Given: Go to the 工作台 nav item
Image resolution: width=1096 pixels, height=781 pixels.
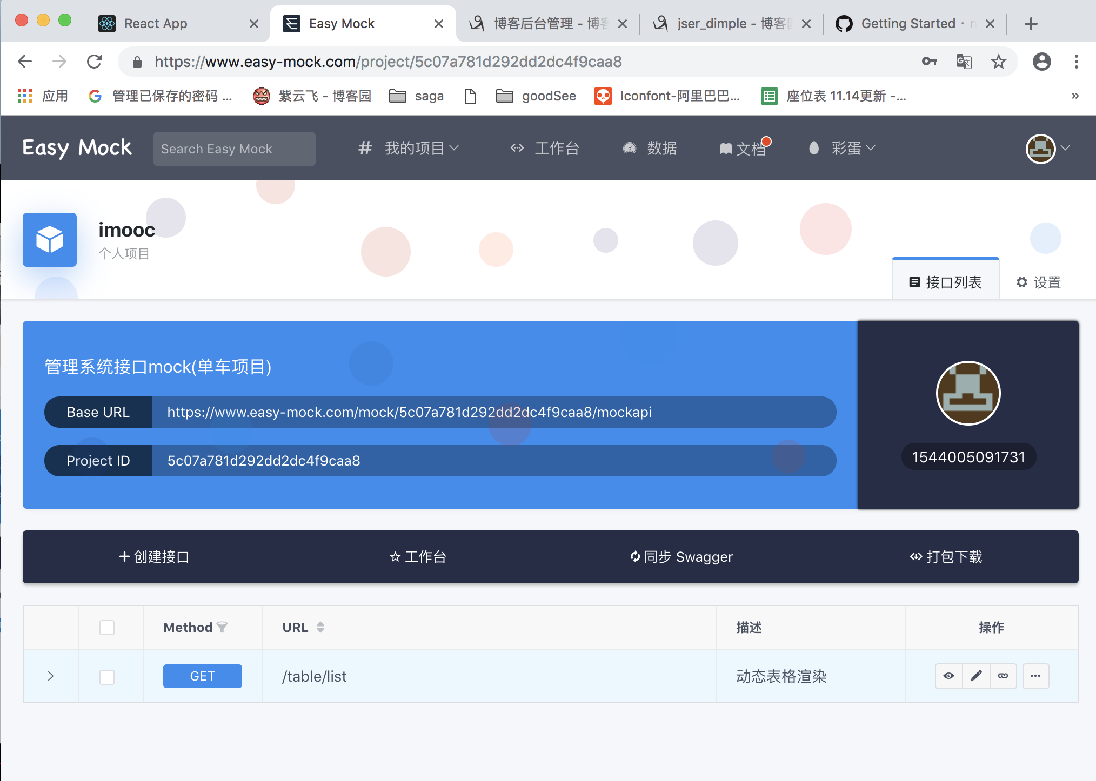Looking at the screenshot, I should point(545,148).
